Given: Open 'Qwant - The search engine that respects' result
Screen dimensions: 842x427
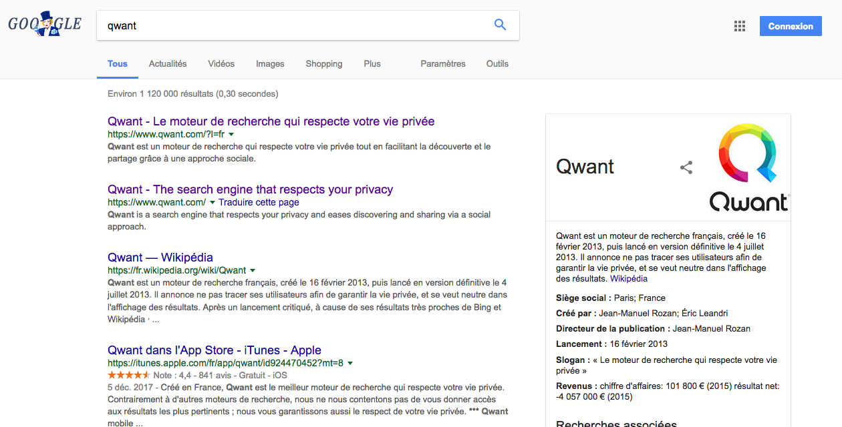Looking at the screenshot, I should click(x=251, y=189).
